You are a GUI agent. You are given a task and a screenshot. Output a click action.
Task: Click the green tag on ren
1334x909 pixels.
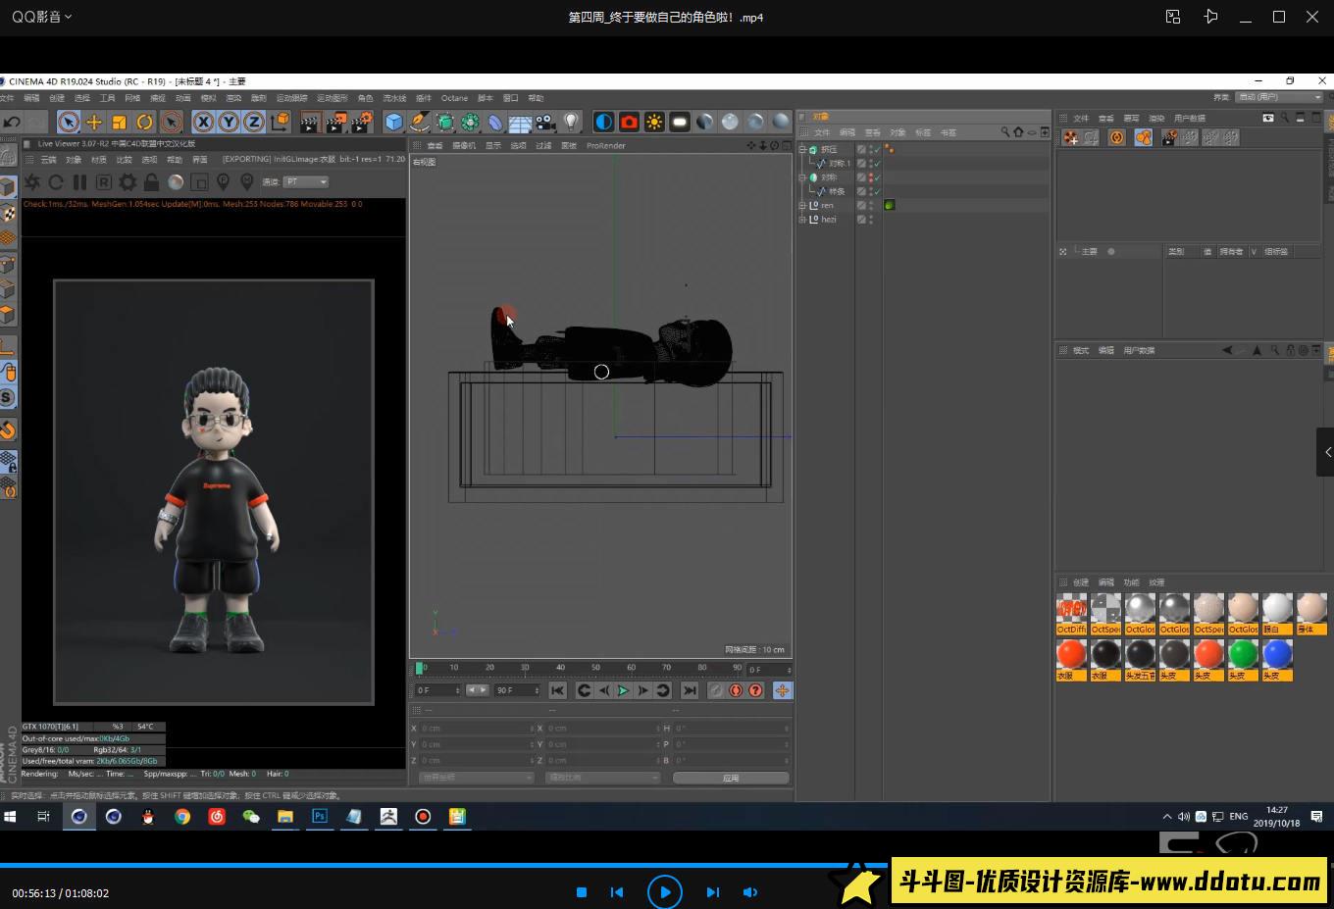click(890, 205)
